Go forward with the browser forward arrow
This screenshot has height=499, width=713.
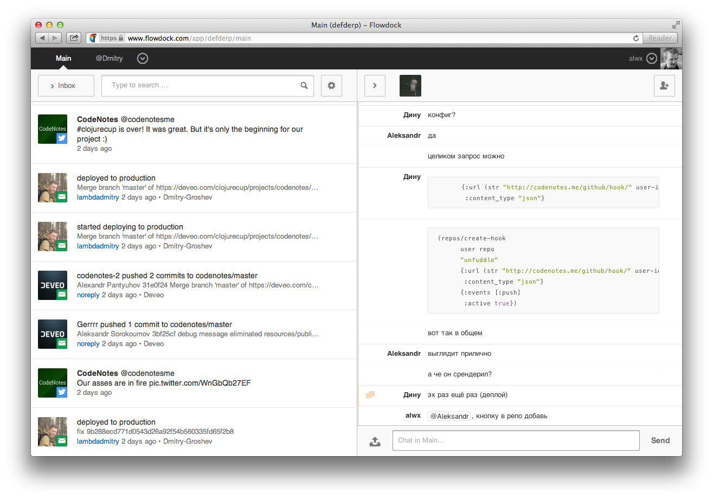(x=55, y=38)
